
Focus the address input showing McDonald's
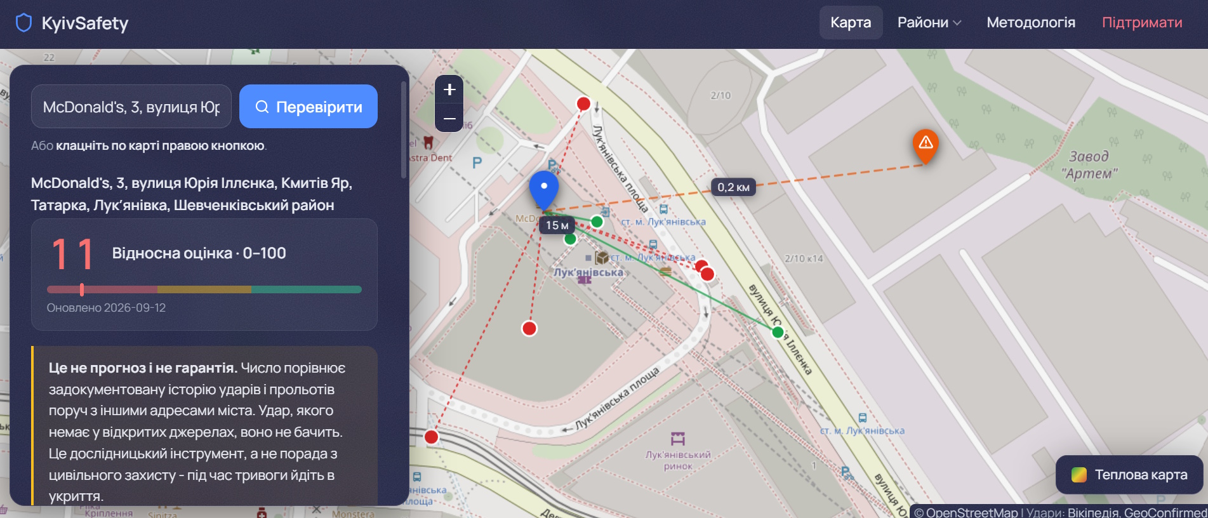point(131,107)
